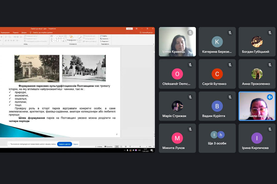Viewport: 277px width, 184px height.
Task: Click the left park gate photo on slide
Action: [37, 68]
